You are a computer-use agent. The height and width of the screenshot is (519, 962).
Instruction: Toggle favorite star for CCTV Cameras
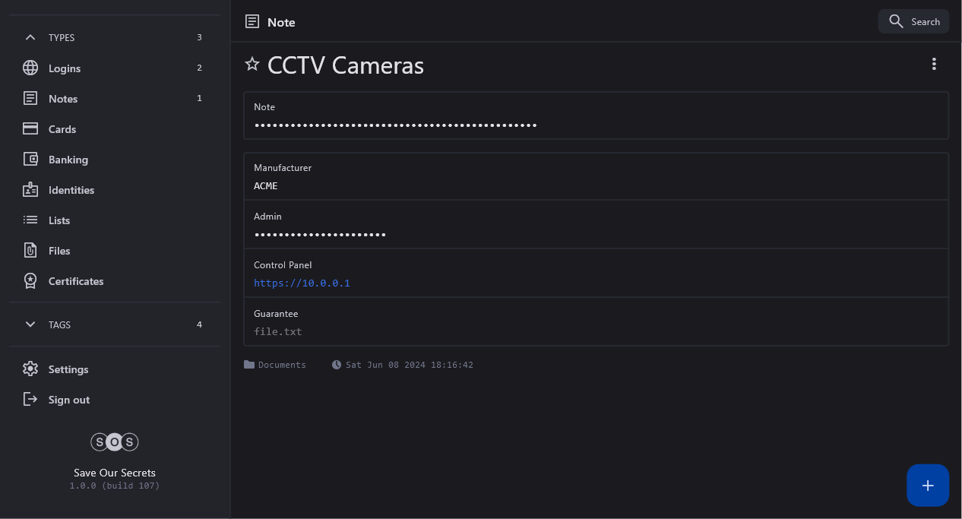[x=252, y=65]
